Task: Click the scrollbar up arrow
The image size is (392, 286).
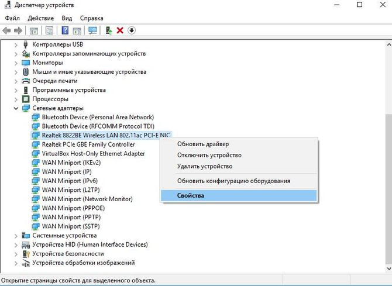Action: pos(388,45)
